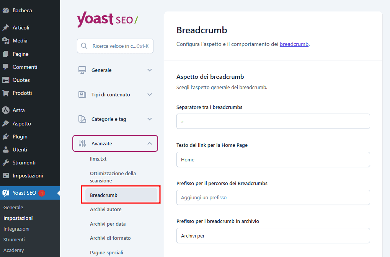Click the breadcrumb separator input field
The width and height of the screenshot is (390, 257).
point(273,121)
